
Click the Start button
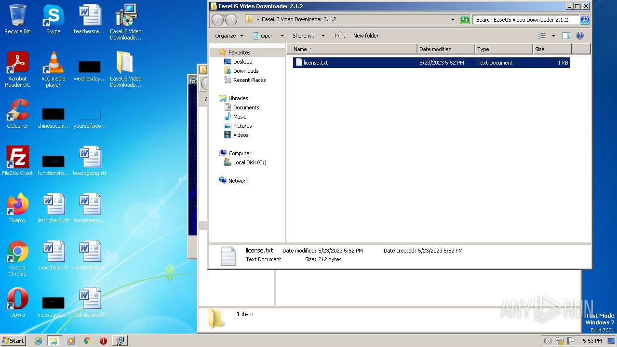click(x=13, y=341)
